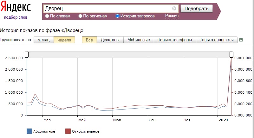Screen dimensions: 254x138
Task: Click the '0,000 400' right axis value
Action: [243, 92]
